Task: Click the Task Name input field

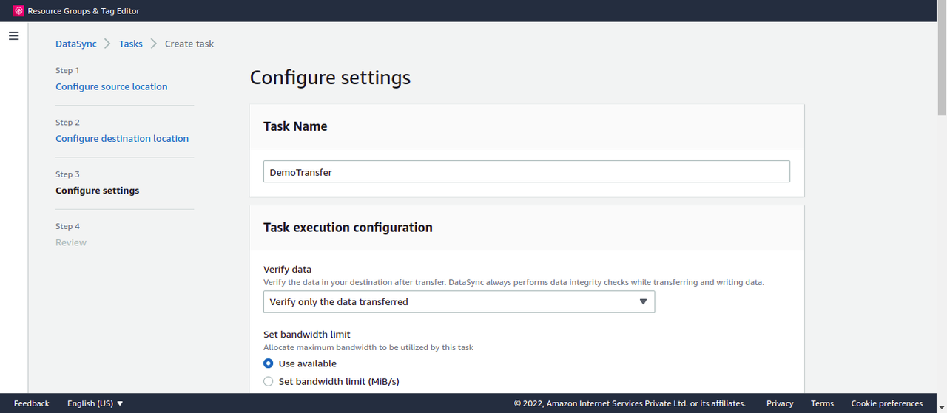Action: tap(526, 171)
